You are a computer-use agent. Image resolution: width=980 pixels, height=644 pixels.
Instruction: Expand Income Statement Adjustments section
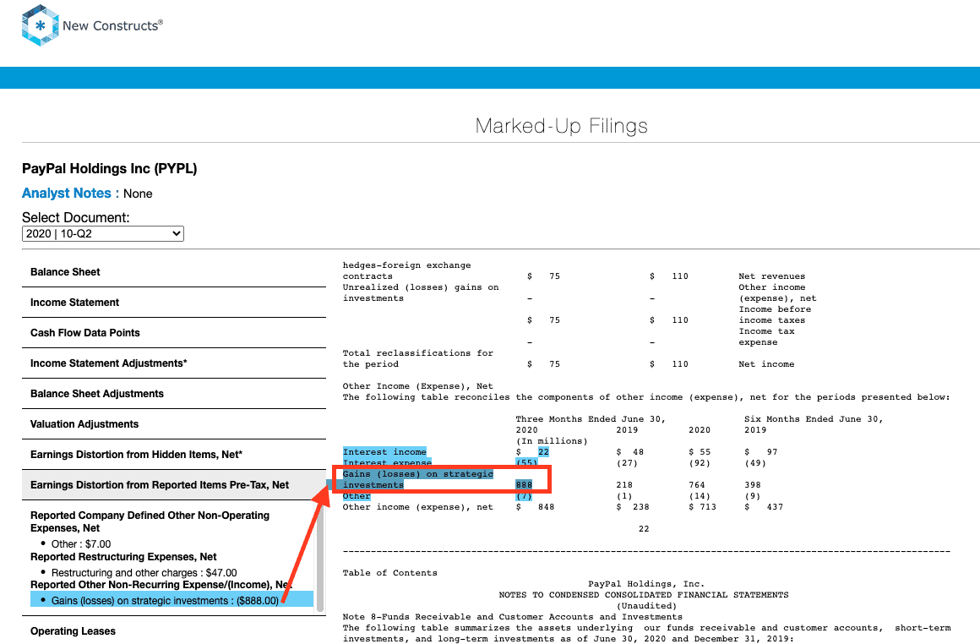(x=174, y=363)
